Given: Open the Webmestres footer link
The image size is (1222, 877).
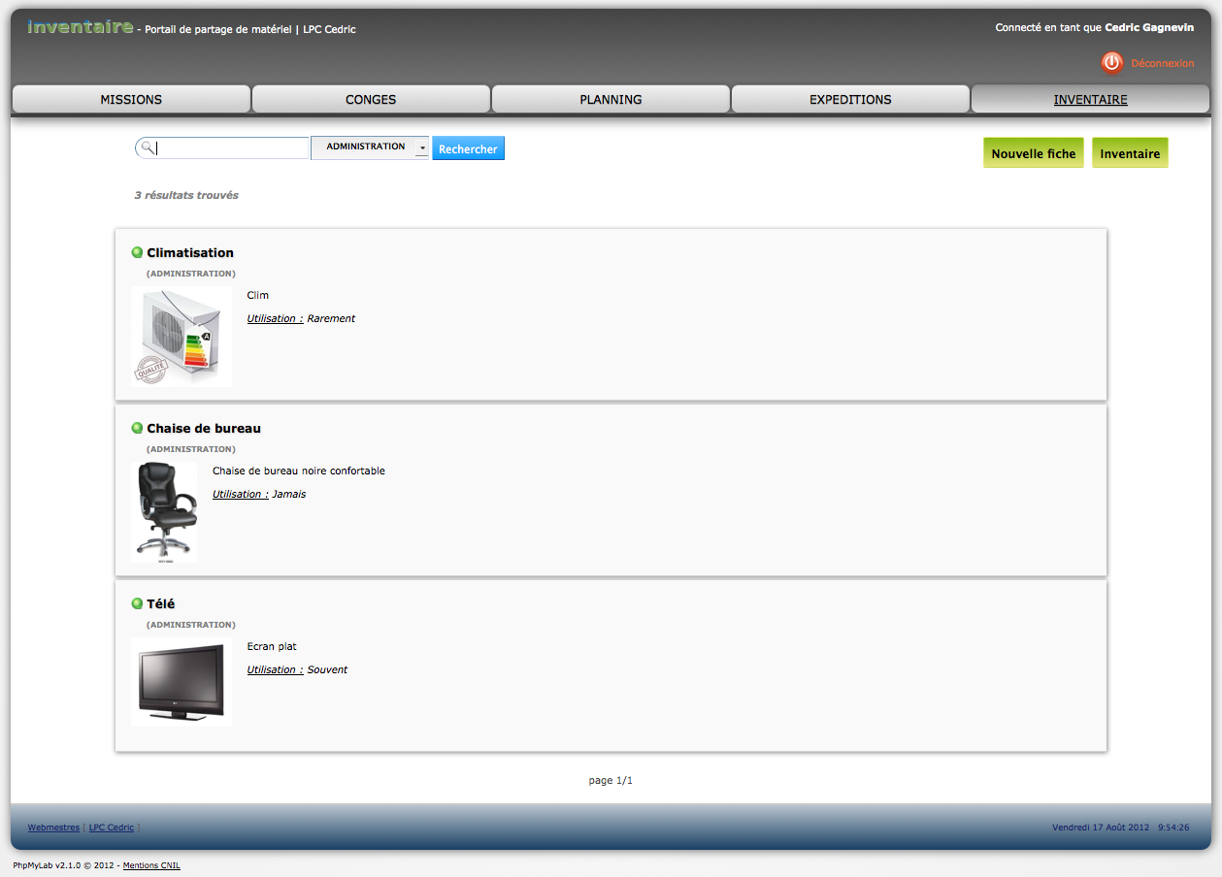Looking at the screenshot, I should (53, 828).
